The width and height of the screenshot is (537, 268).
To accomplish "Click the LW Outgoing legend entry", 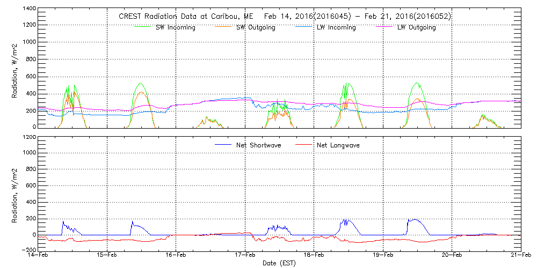I will click(x=416, y=27).
